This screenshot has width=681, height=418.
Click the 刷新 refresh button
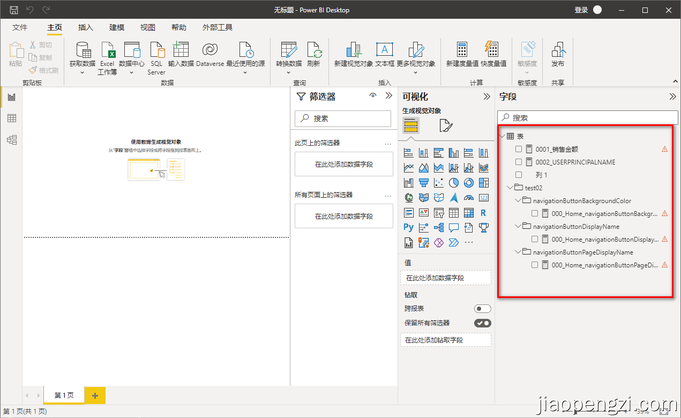(313, 54)
